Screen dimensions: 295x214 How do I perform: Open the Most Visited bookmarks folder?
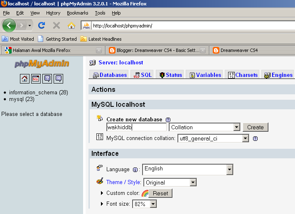click(18, 39)
